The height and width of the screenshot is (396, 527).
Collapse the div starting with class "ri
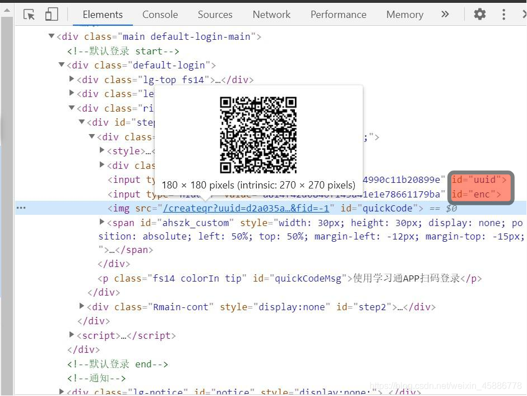(72, 108)
